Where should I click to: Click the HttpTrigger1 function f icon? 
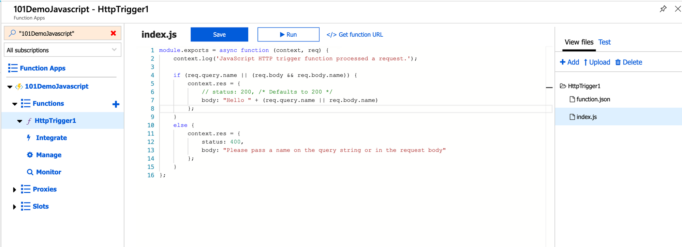click(x=29, y=121)
